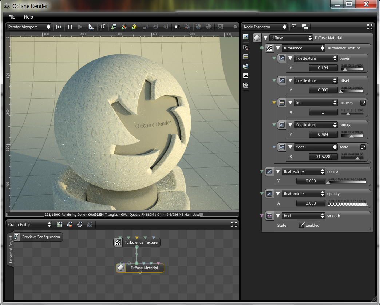Viewport: 380px width, 305px height.
Task: Click the sphere eye icon in Graph Editor toolbar
Action: click(79, 225)
